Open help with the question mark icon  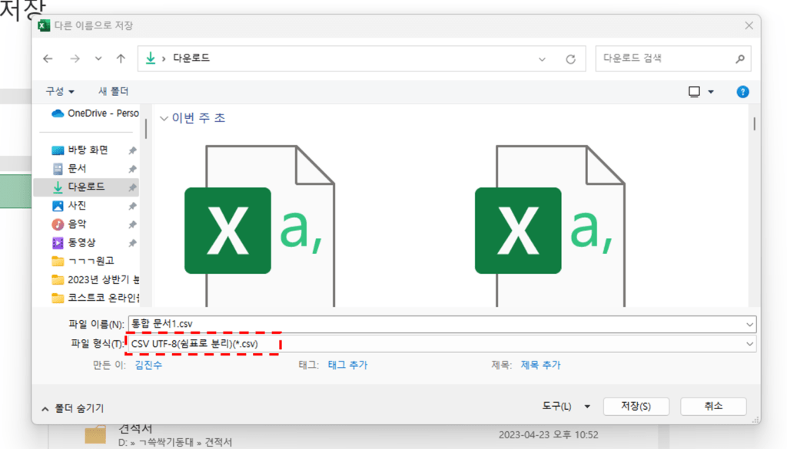point(743,91)
